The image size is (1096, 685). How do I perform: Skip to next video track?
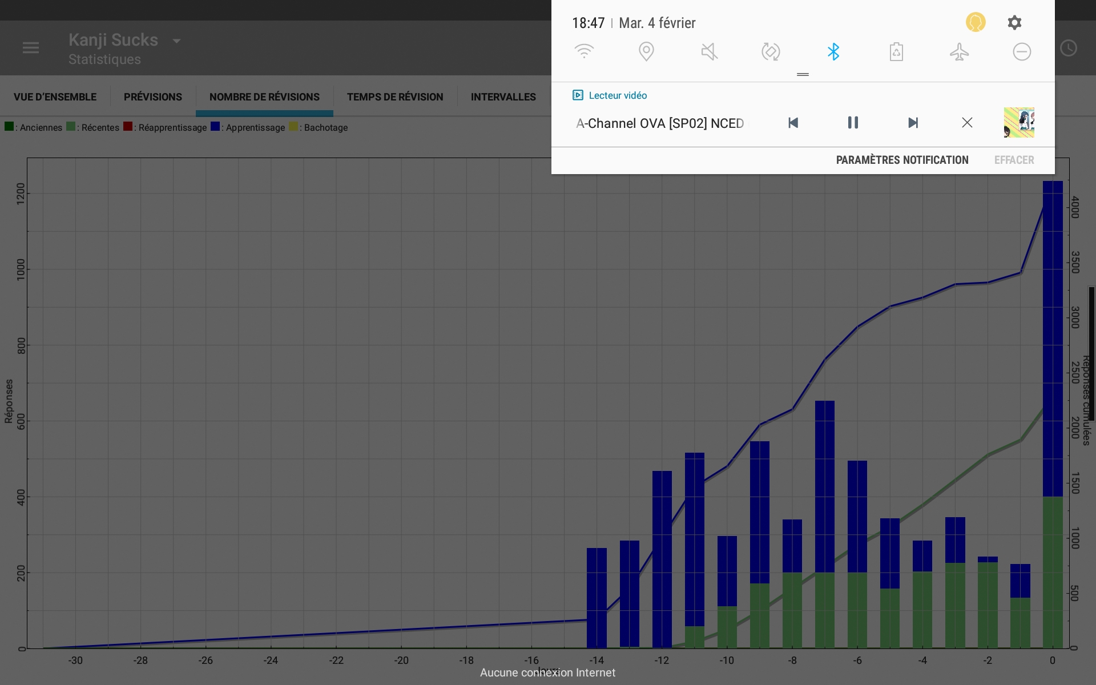click(x=913, y=123)
